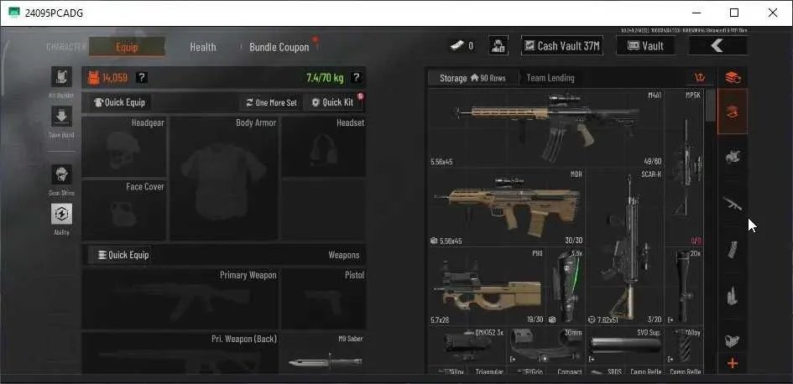Screen dimensions: 793x384
Task: Switch to the Character tab
Action: tap(66, 46)
